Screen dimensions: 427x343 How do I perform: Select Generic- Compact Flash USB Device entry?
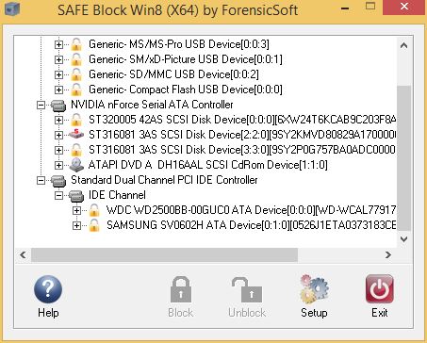click(x=186, y=90)
